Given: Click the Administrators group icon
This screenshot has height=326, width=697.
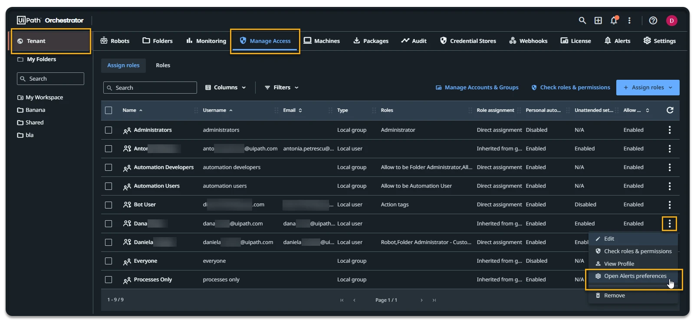Looking at the screenshot, I should click(x=127, y=130).
